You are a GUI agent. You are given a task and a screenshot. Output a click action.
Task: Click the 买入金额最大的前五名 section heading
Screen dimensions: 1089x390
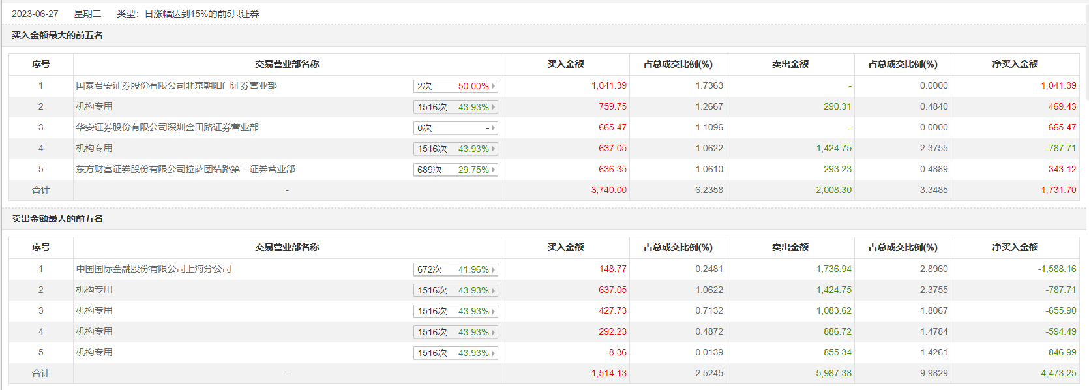[57, 35]
